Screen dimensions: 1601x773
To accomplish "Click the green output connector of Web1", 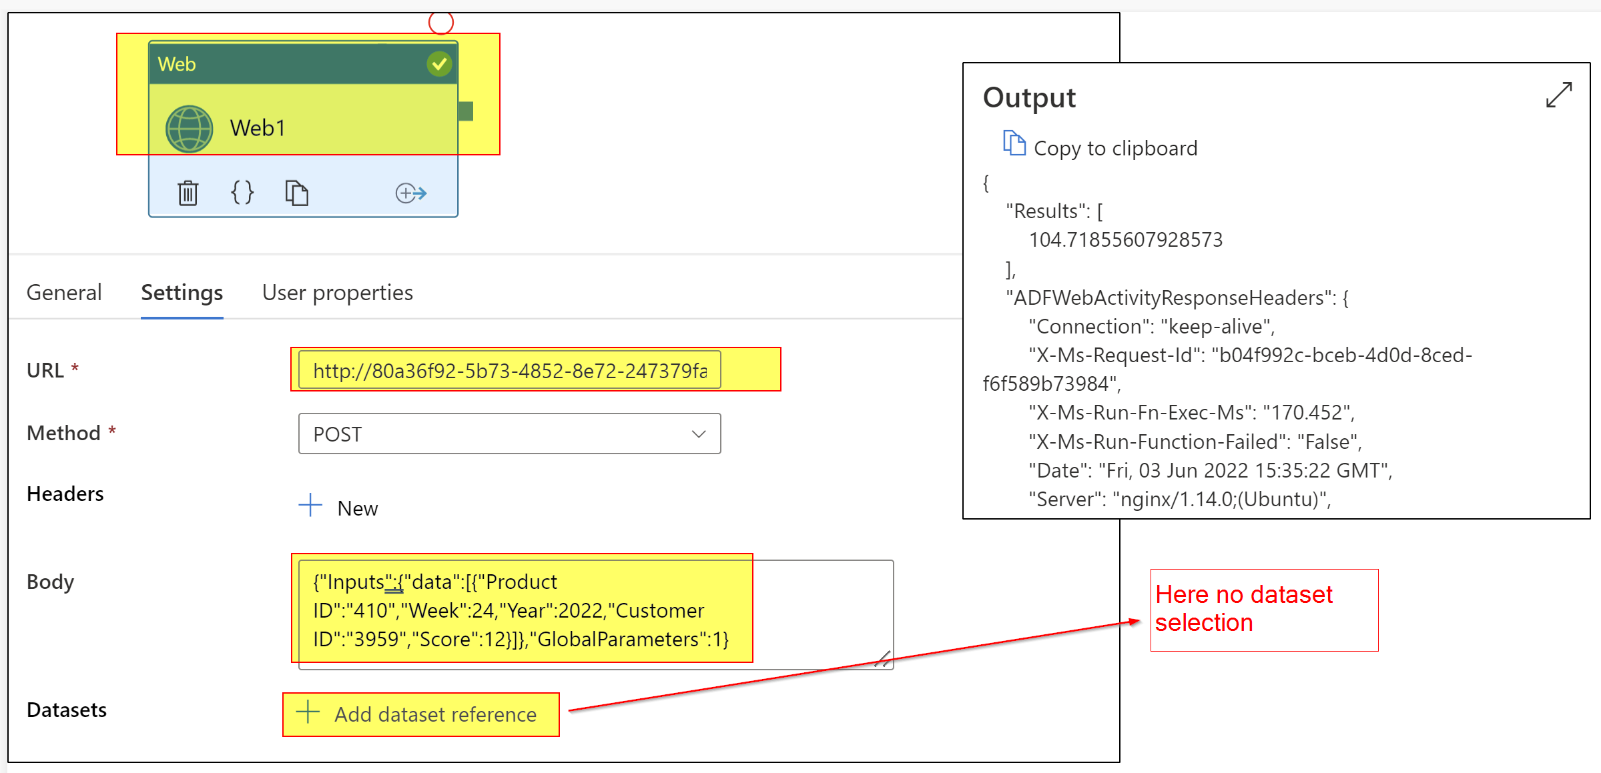I will tap(466, 111).
